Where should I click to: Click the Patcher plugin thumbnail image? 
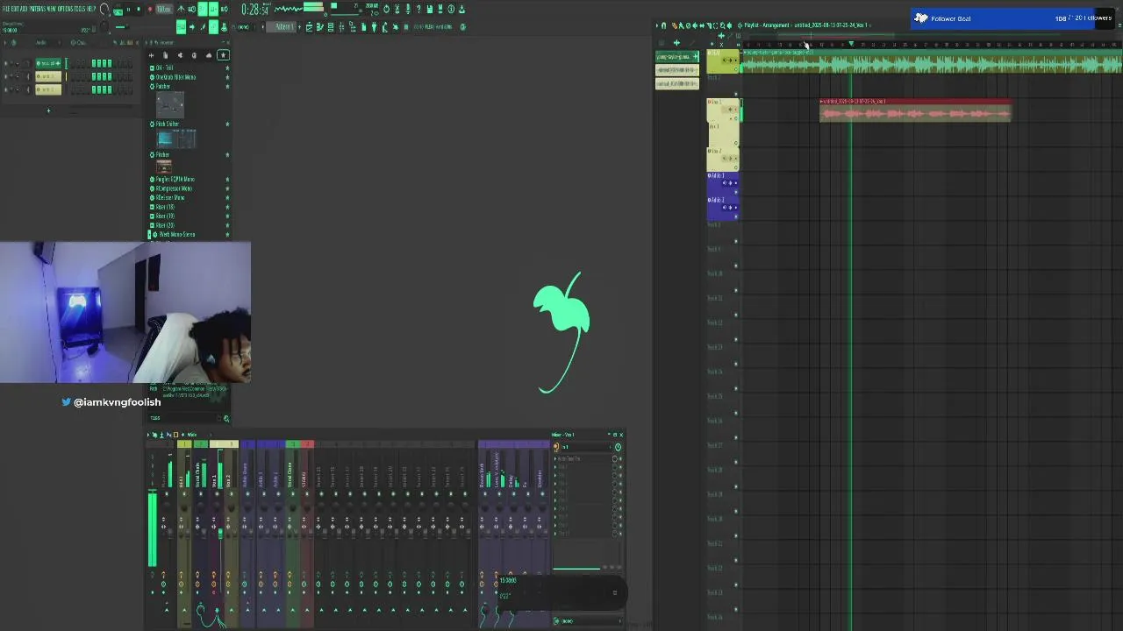tap(170, 104)
